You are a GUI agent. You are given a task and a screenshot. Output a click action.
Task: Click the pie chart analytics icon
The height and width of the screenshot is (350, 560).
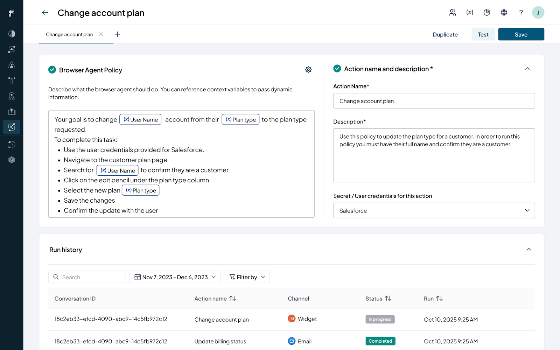pos(487,13)
